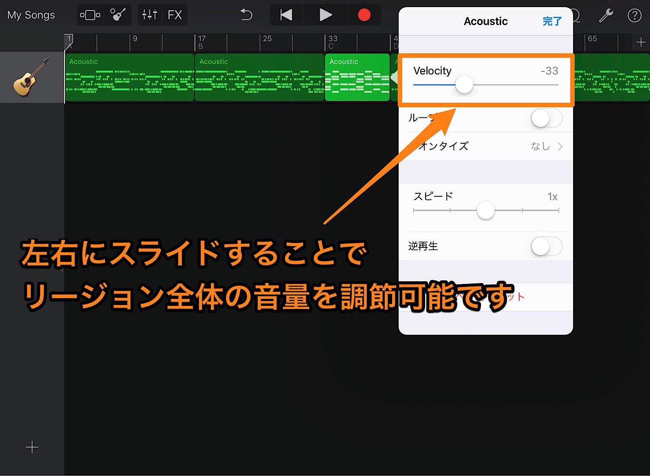The width and height of the screenshot is (650, 476).
Task: Toggle the 逆再生 reverse switch
Action: click(546, 246)
